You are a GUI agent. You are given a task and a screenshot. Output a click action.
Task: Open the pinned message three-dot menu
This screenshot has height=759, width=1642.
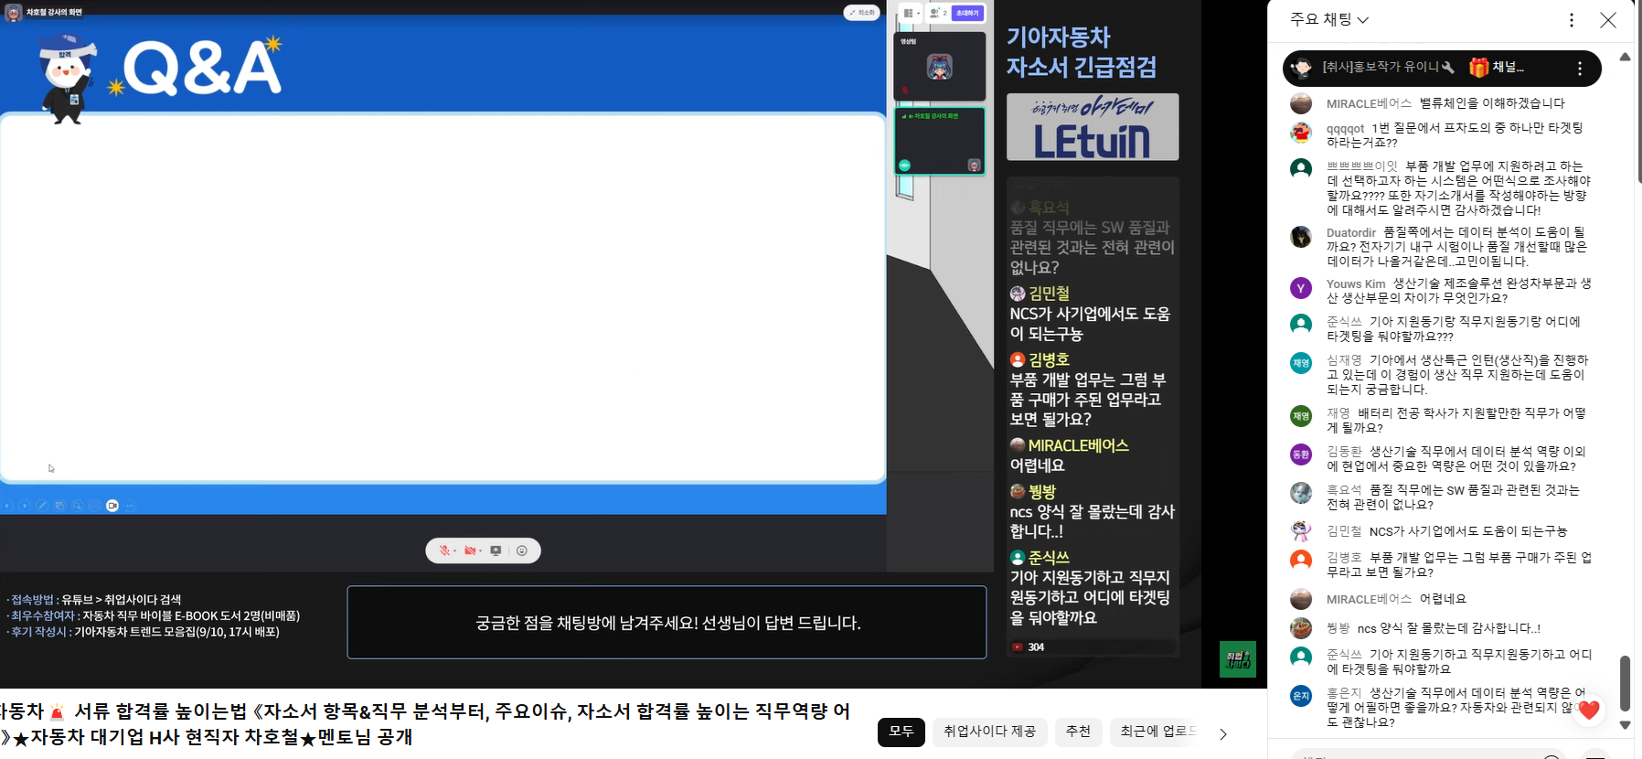click(x=1580, y=69)
